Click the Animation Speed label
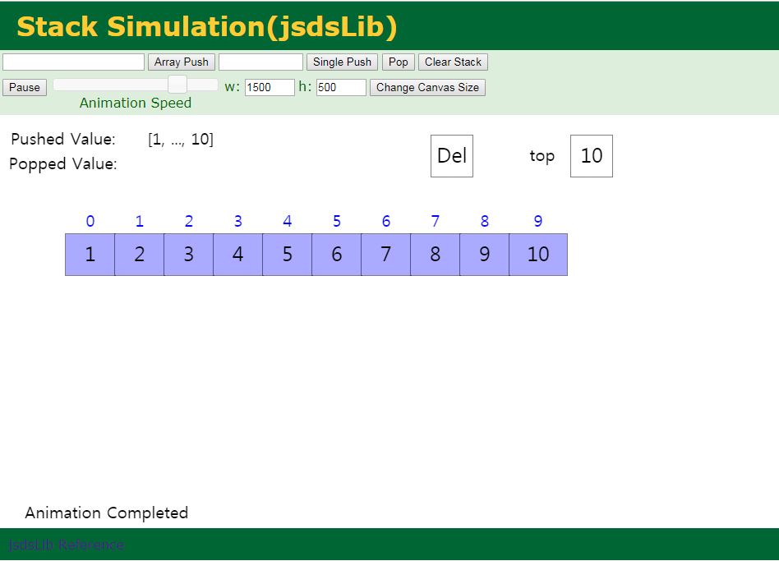 (x=136, y=103)
